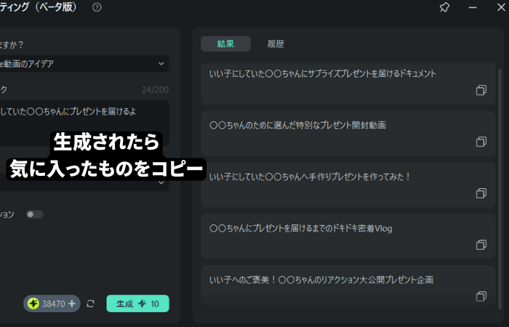Click the results list scrollbar
The image size is (509, 327).
[500, 188]
